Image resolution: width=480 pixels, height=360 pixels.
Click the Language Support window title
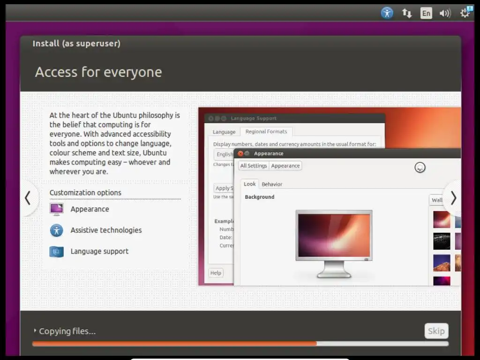254,118
